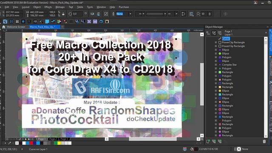This screenshot has width=272, height=153.
Task: Click the purple striped macro icon
Action: click(x=95, y=22)
